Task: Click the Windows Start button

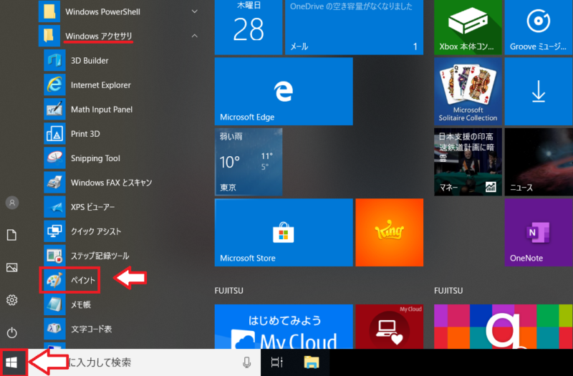Action: click(11, 362)
